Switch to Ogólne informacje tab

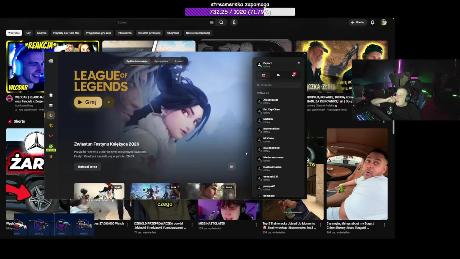point(137,61)
